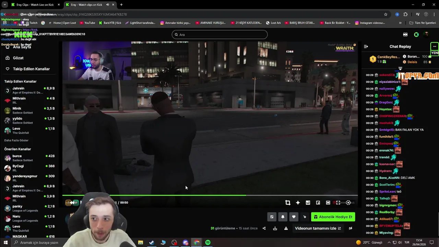Click the Ara search field
This screenshot has width=439, height=247.
pos(219,35)
